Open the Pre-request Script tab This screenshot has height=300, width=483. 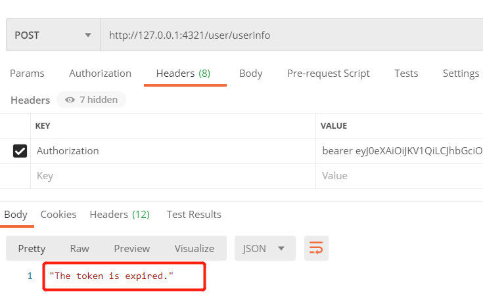328,74
